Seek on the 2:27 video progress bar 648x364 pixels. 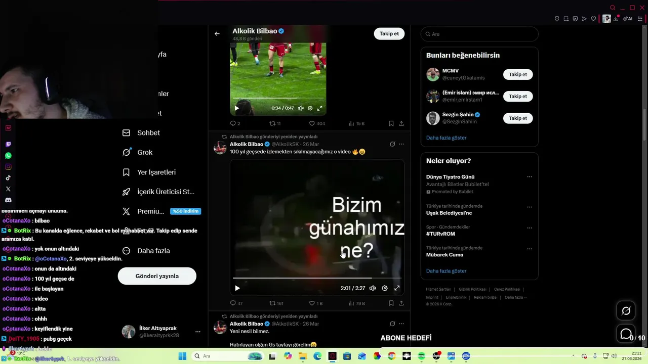click(x=317, y=278)
